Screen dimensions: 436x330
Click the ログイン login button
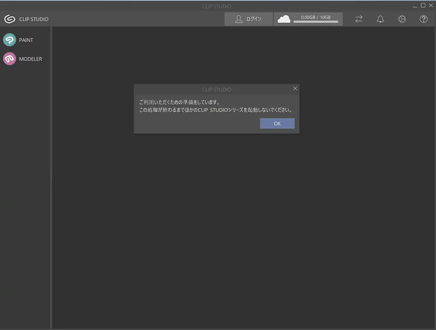249,19
